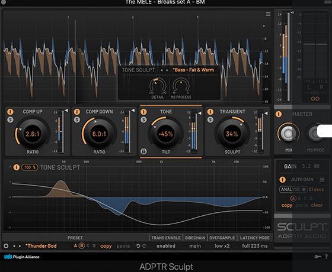The height and width of the screenshot is (272, 332).
Task: Change SIDECHAIN value main
Action: click(x=195, y=246)
